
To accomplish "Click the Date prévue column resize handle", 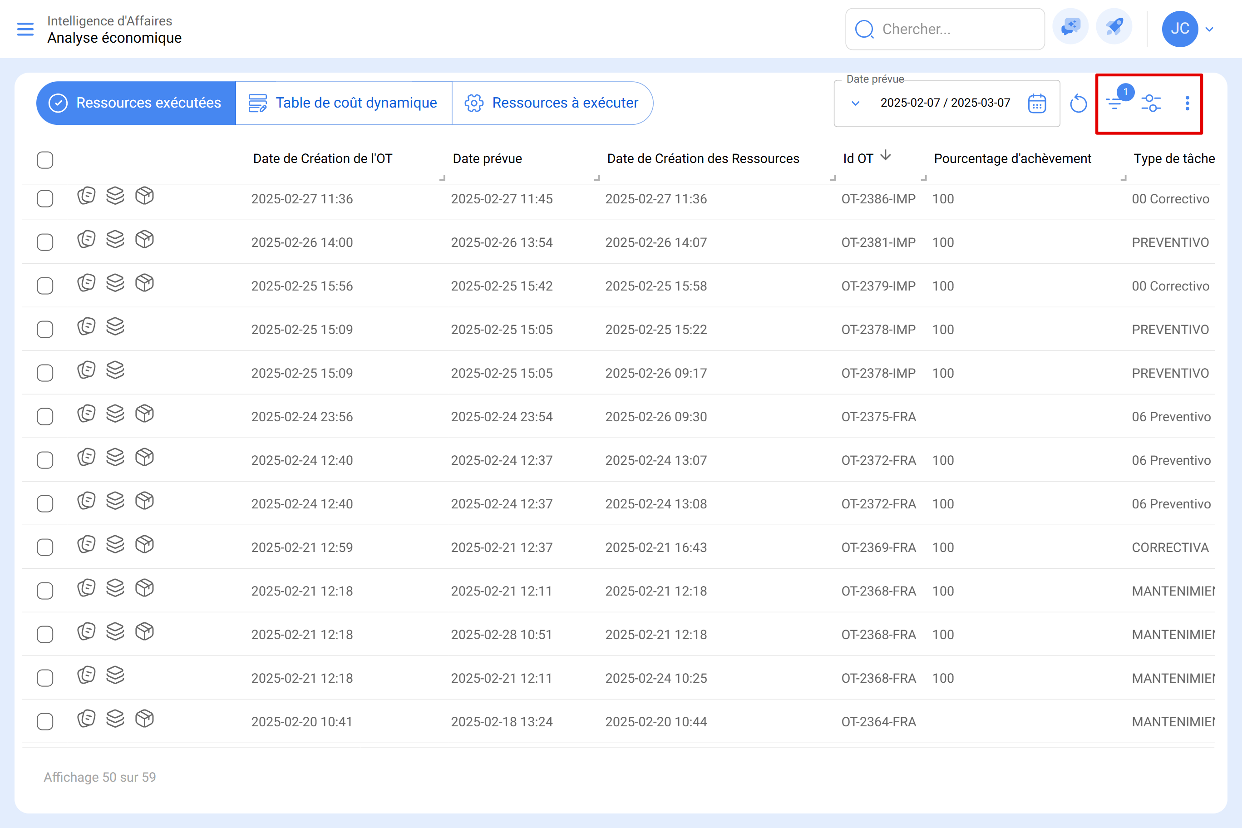I will 596,178.
